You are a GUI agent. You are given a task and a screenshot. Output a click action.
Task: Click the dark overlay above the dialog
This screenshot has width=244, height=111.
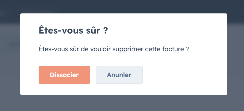[x=122, y=6]
